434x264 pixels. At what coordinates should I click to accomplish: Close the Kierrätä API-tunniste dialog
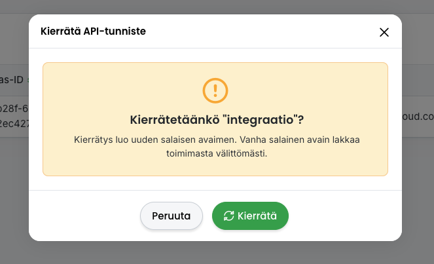384,32
